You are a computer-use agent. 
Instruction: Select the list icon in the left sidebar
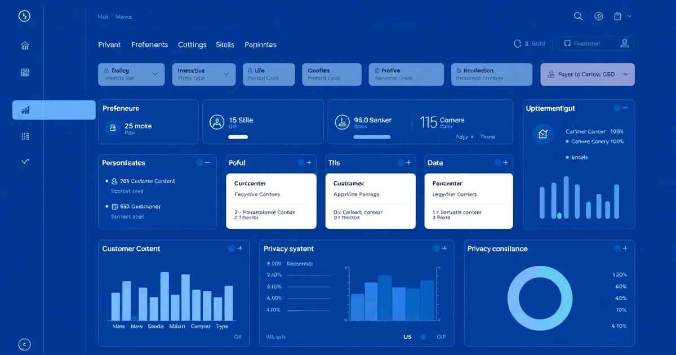pos(25,136)
